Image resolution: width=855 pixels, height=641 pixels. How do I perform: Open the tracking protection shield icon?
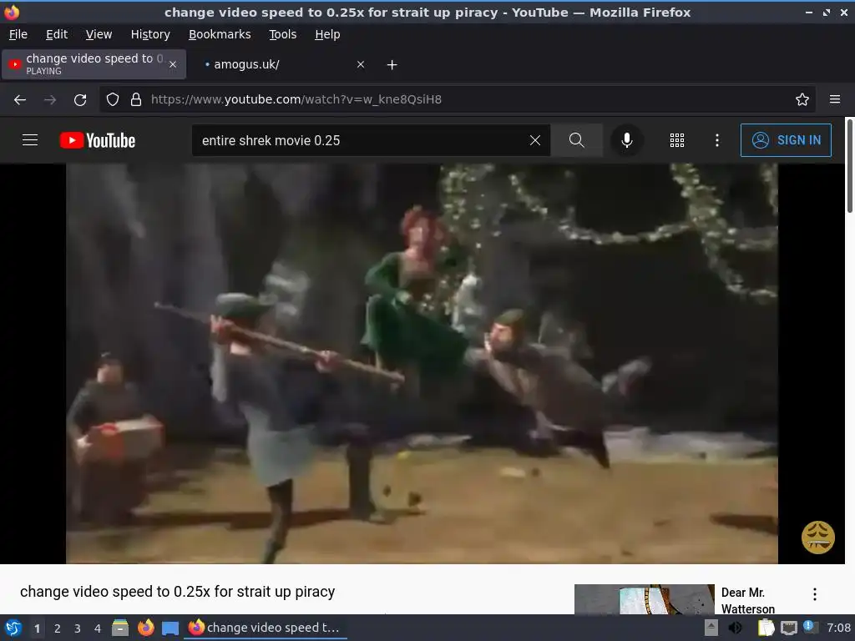pos(113,99)
